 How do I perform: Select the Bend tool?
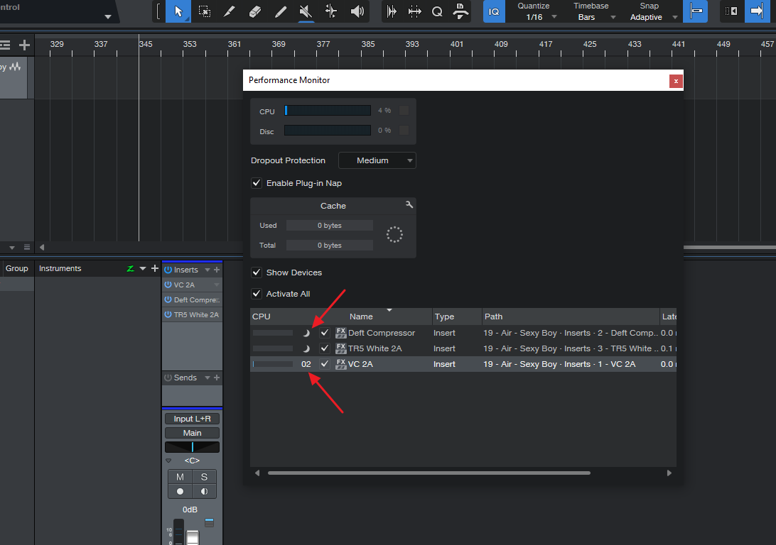click(x=331, y=11)
